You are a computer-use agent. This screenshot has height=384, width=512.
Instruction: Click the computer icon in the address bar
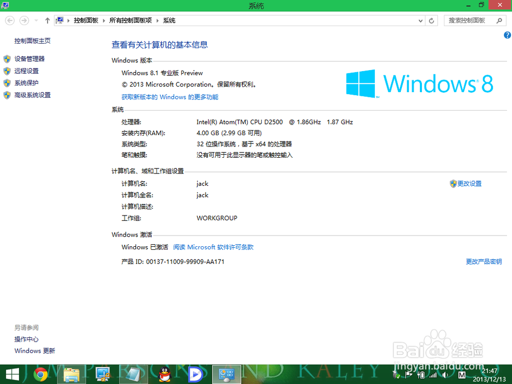click(x=59, y=20)
